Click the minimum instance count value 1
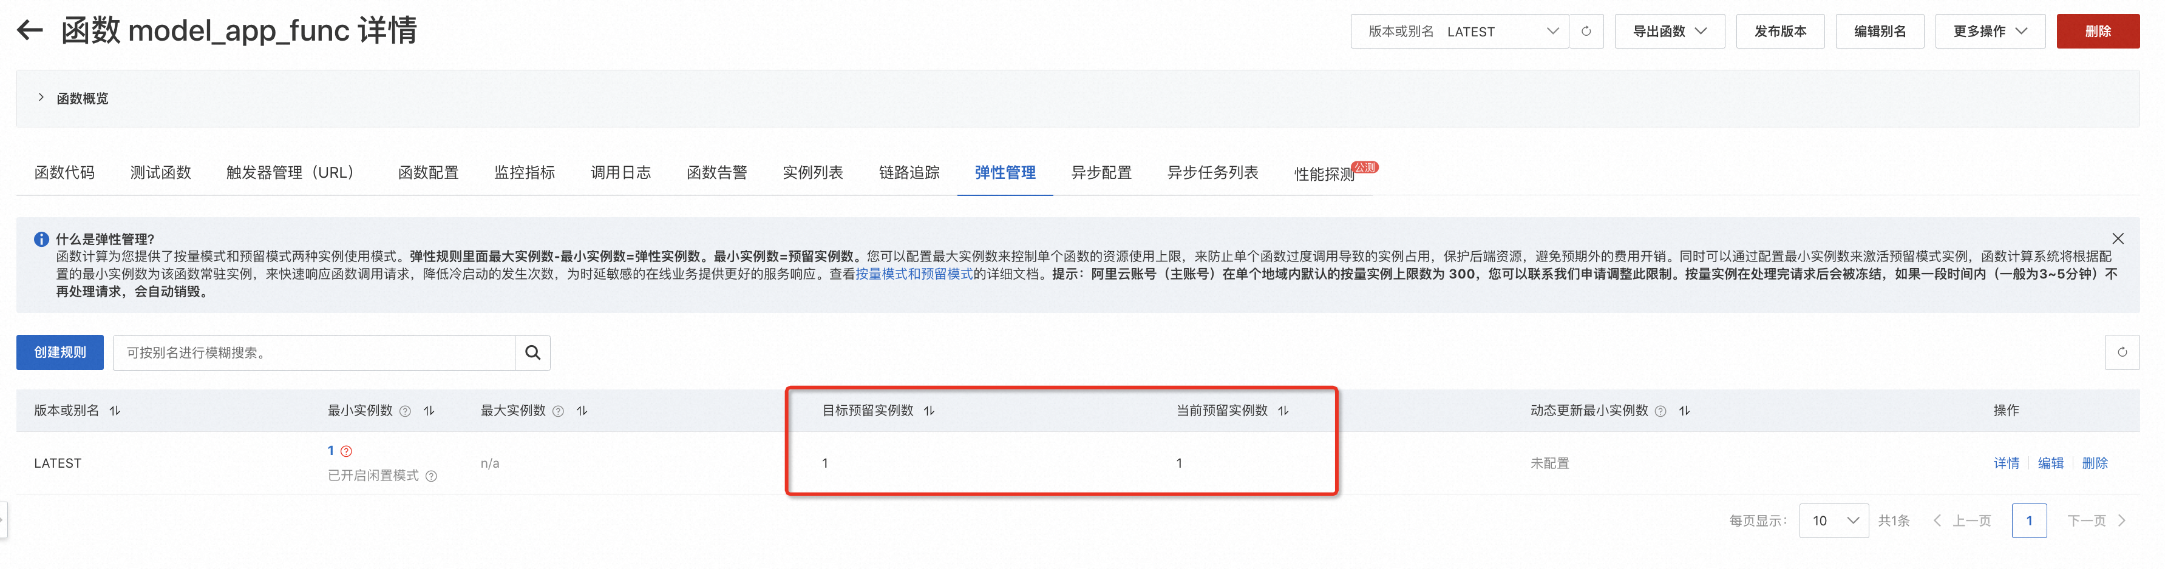This screenshot has height=569, width=2165. pyautogui.click(x=331, y=451)
